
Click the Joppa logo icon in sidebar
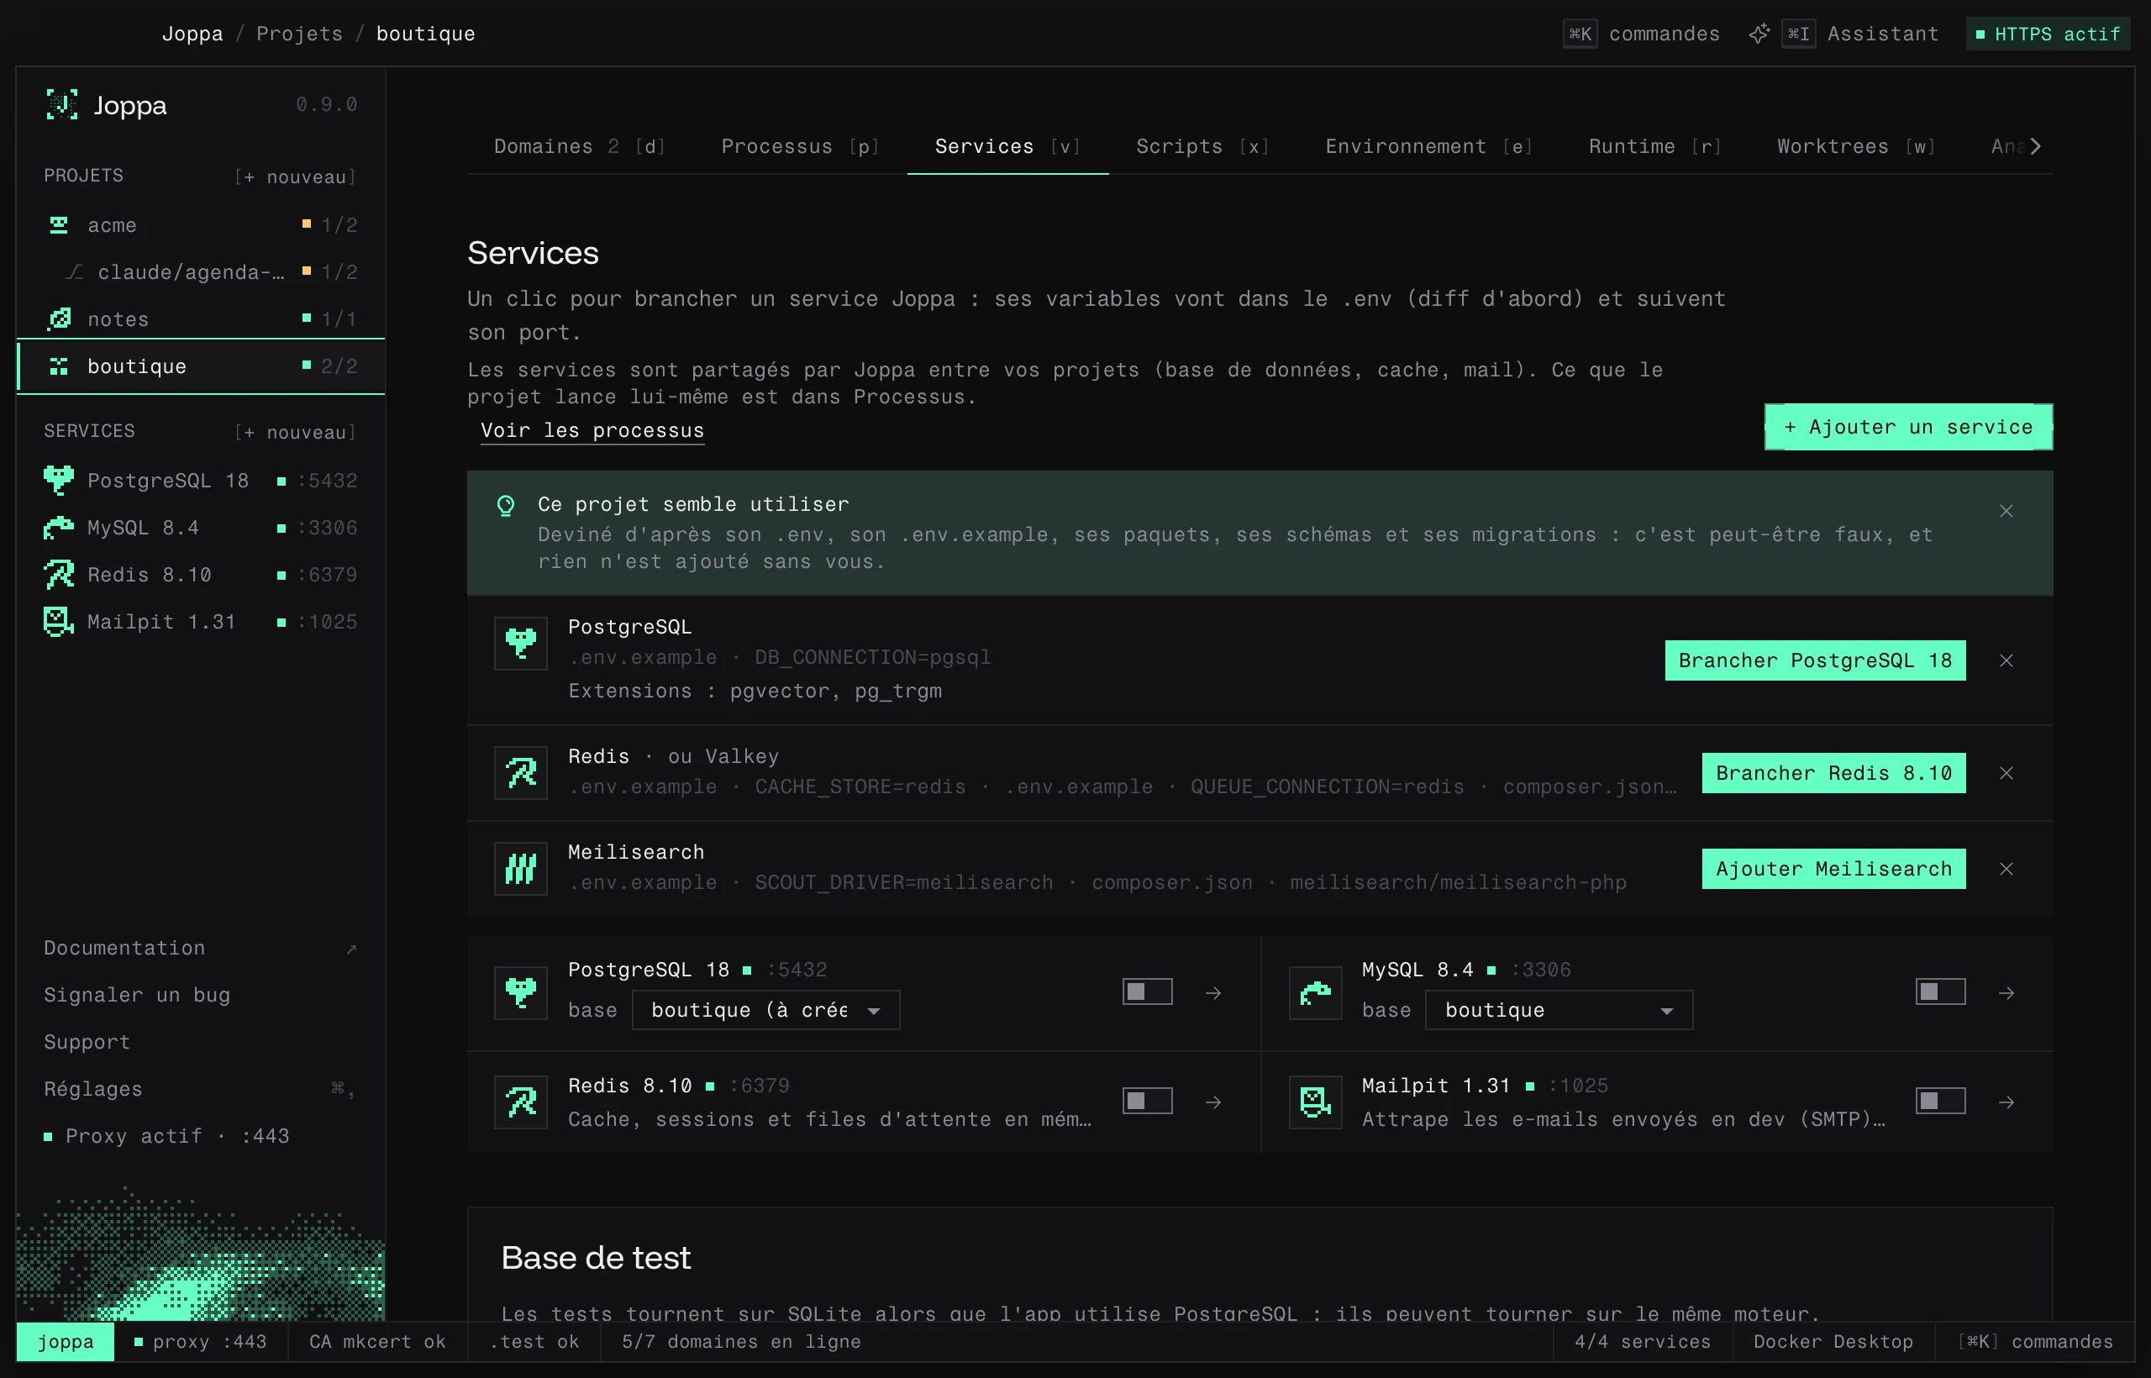click(61, 105)
